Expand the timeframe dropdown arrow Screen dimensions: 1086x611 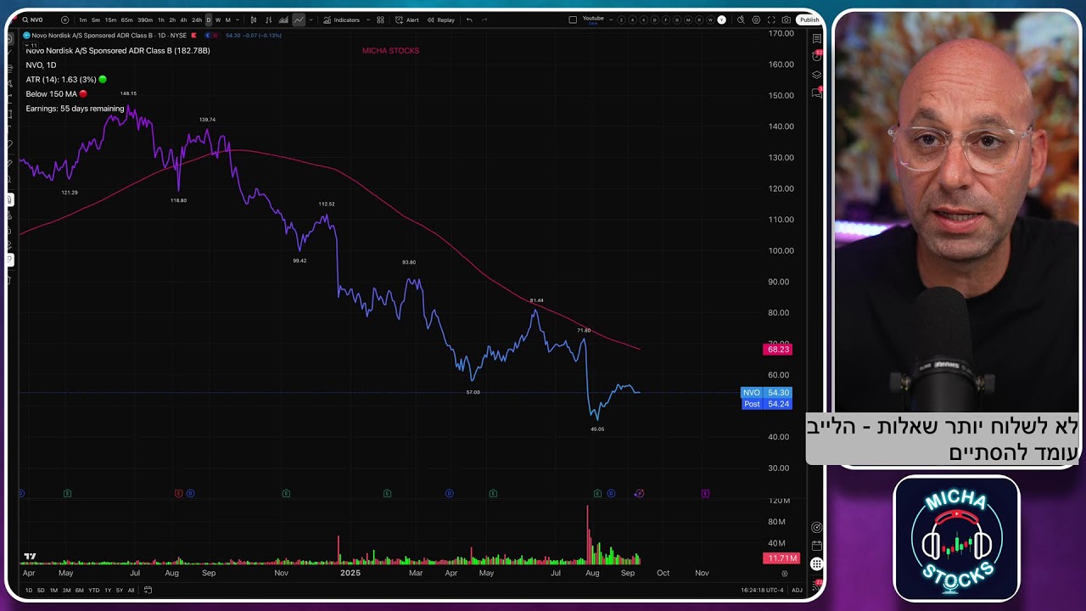pyautogui.click(x=237, y=20)
